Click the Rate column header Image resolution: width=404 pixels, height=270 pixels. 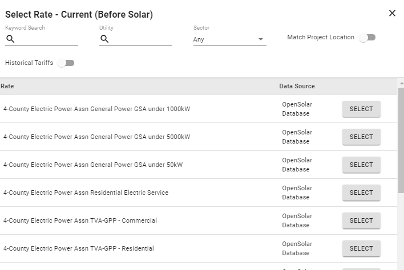click(7, 86)
